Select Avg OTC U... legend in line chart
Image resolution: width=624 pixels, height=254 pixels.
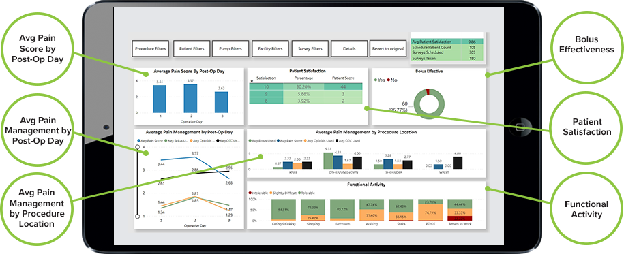tap(228, 140)
